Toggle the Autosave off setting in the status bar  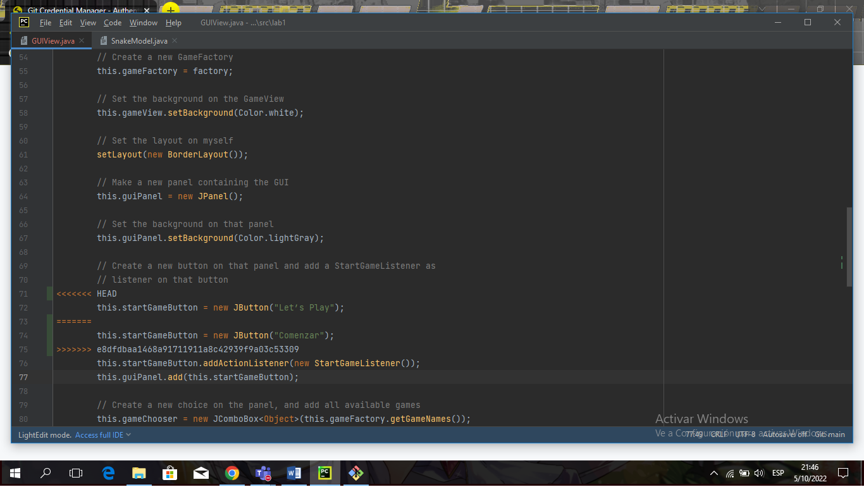pos(784,435)
